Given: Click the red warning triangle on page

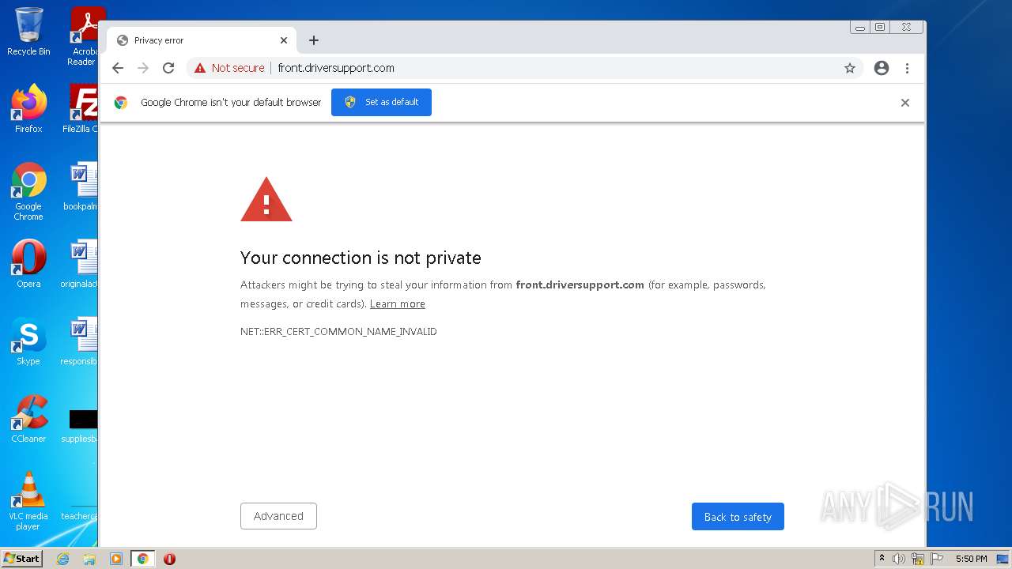Looking at the screenshot, I should (266, 199).
